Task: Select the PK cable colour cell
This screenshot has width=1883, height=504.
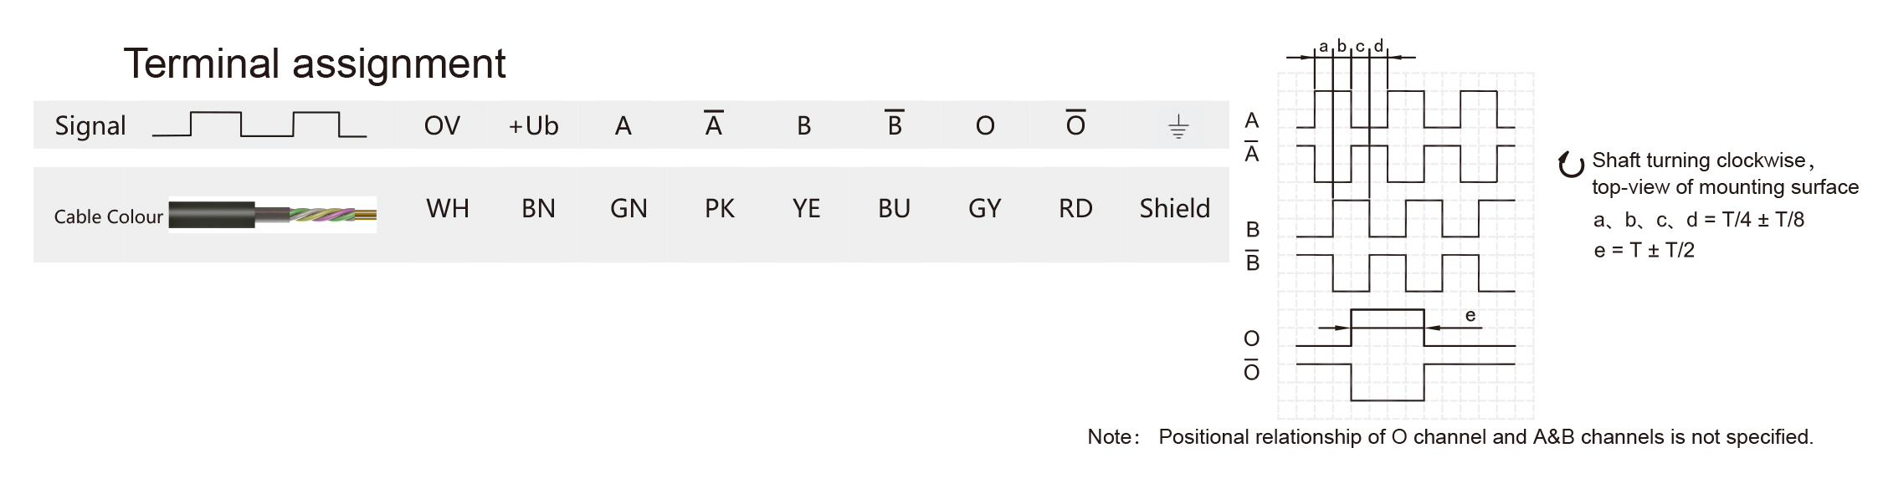Action: point(720,208)
